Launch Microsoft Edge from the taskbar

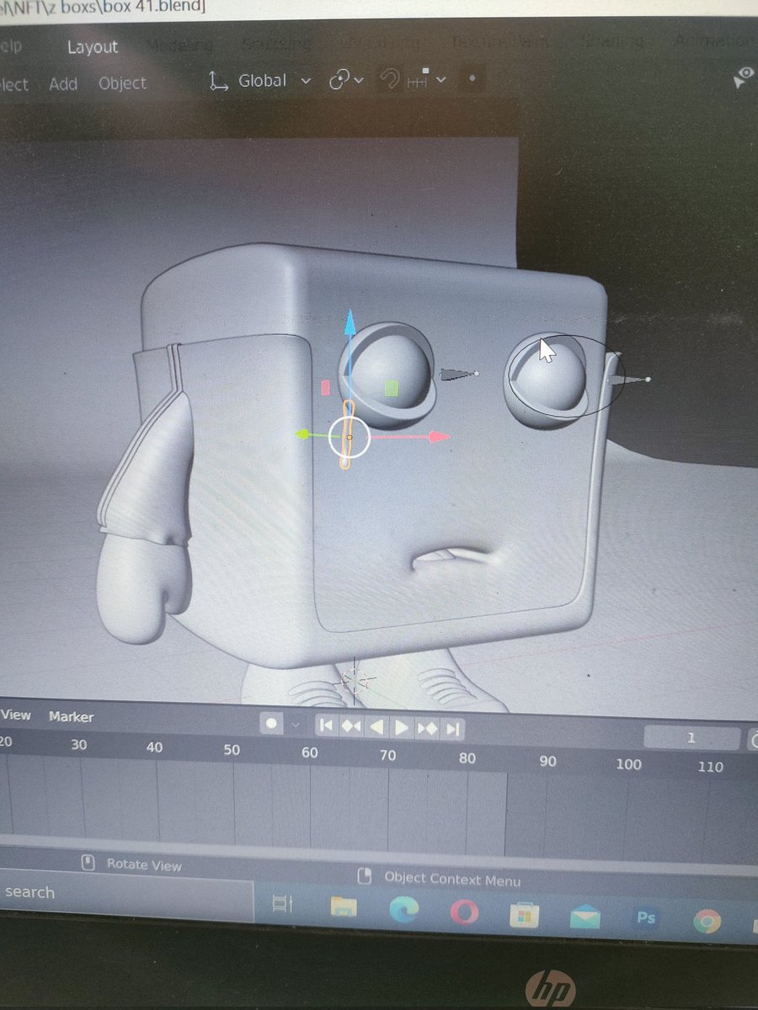coord(404,911)
